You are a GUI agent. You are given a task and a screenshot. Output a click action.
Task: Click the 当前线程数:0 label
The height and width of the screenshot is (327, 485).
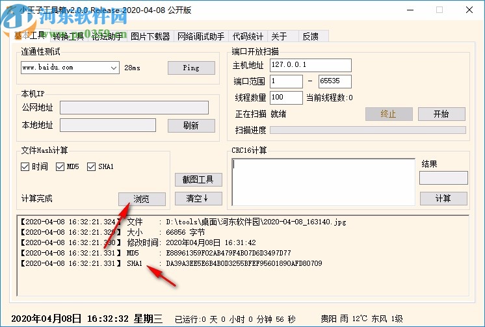point(330,98)
